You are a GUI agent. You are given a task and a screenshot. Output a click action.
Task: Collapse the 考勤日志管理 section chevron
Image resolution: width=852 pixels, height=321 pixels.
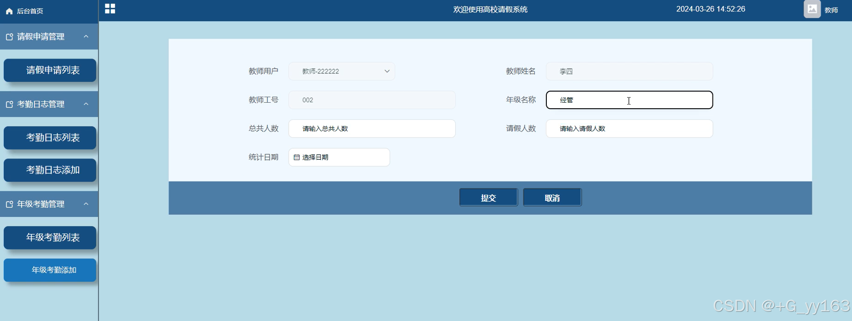(x=86, y=104)
